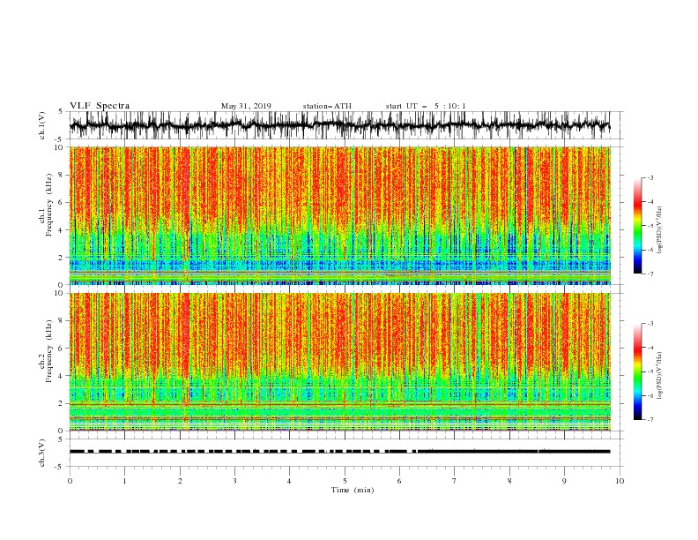
Task: Click the "10" tick on the time axis
Action: coord(620,481)
